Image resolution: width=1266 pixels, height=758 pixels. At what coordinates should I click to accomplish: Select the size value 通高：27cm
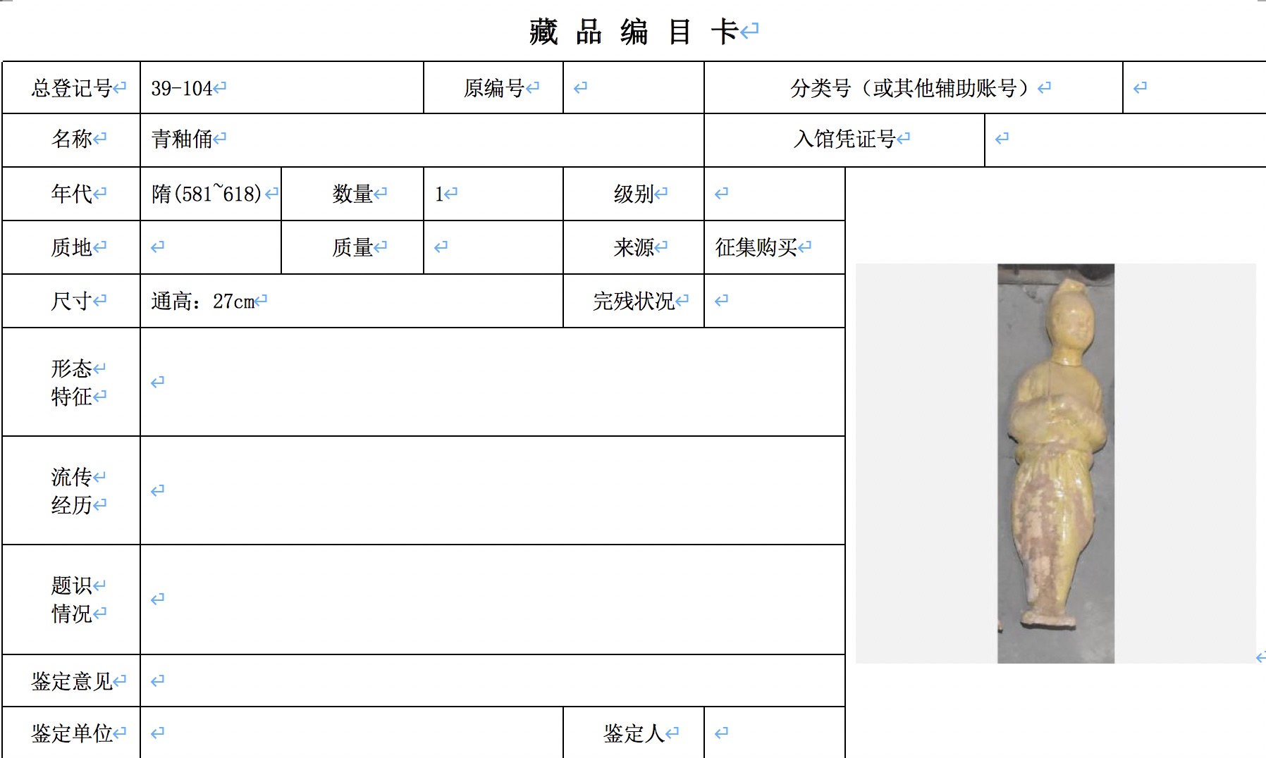point(202,301)
